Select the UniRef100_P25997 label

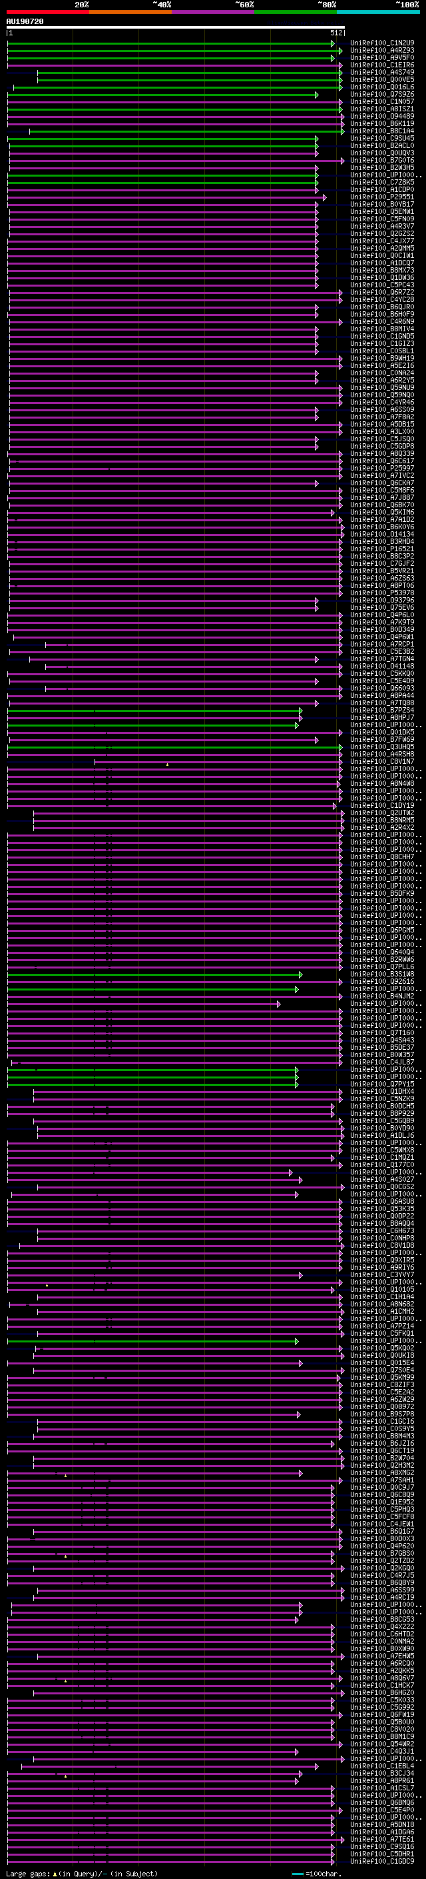(x=382, y=469)
